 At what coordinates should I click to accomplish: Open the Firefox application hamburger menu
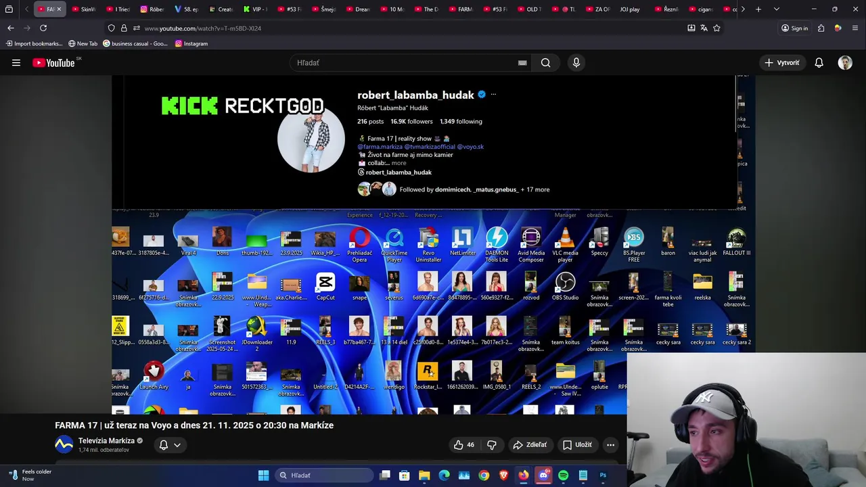coord(855,28)
